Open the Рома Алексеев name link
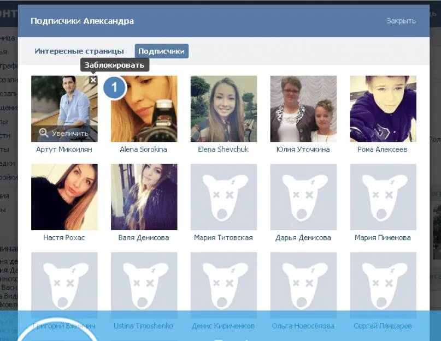 [382, 149]
